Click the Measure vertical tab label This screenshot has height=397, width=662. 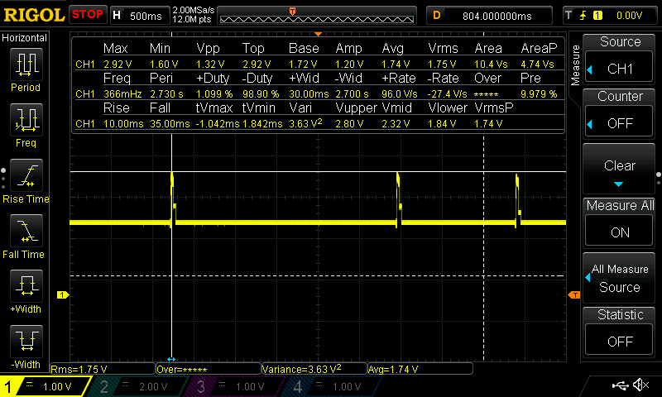[x=575, y=65]
